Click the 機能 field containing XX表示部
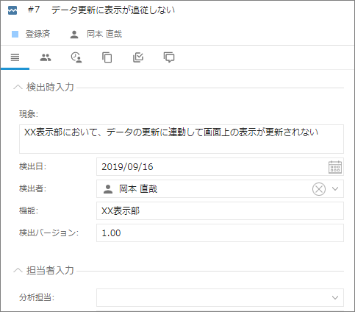This screenshot has width=355, height=312. [x=220, y=211]
